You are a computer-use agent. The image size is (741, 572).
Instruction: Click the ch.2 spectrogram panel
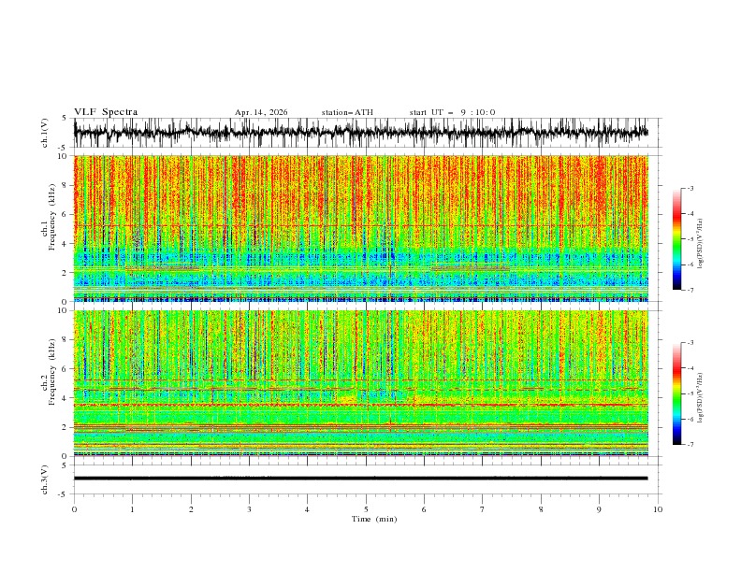point(360,383)
